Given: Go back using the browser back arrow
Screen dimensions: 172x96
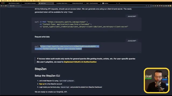Looking at the screenshot, I should 2,6.
